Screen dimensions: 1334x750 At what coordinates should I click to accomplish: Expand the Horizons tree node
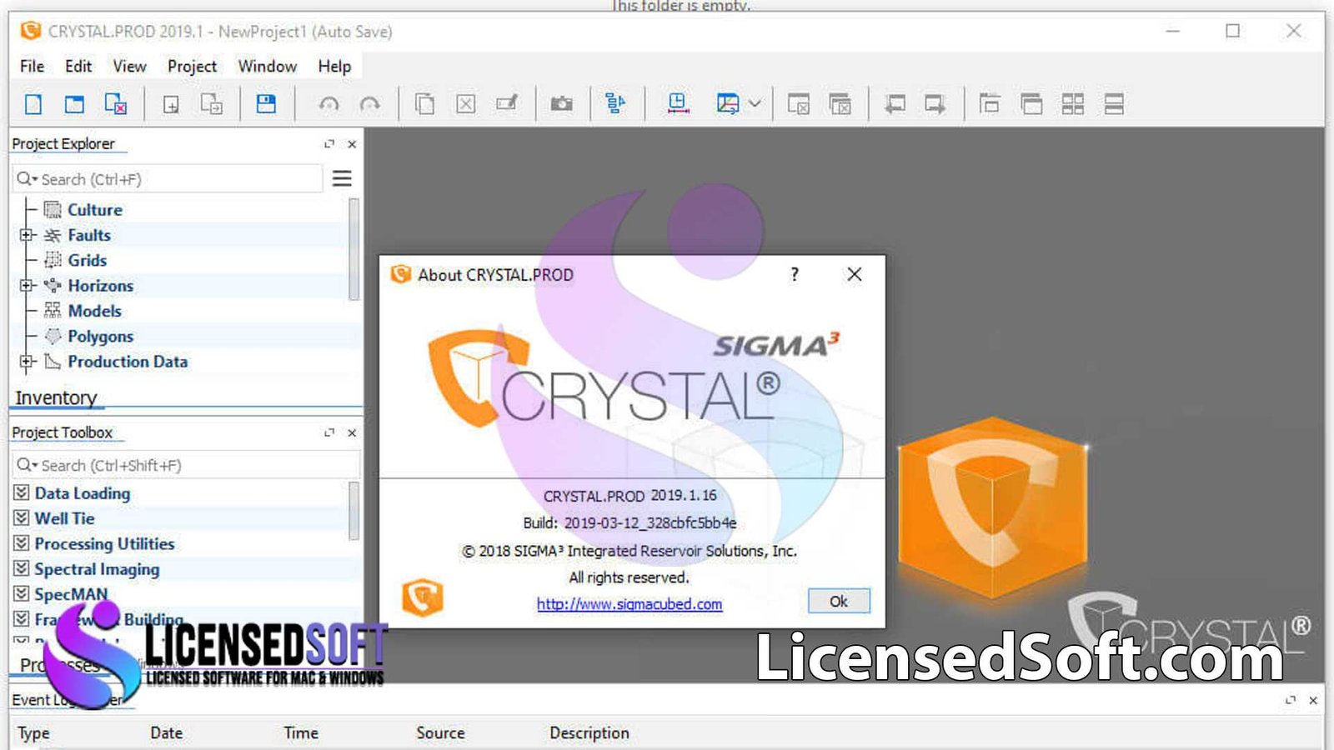click(x=27, y=286)
